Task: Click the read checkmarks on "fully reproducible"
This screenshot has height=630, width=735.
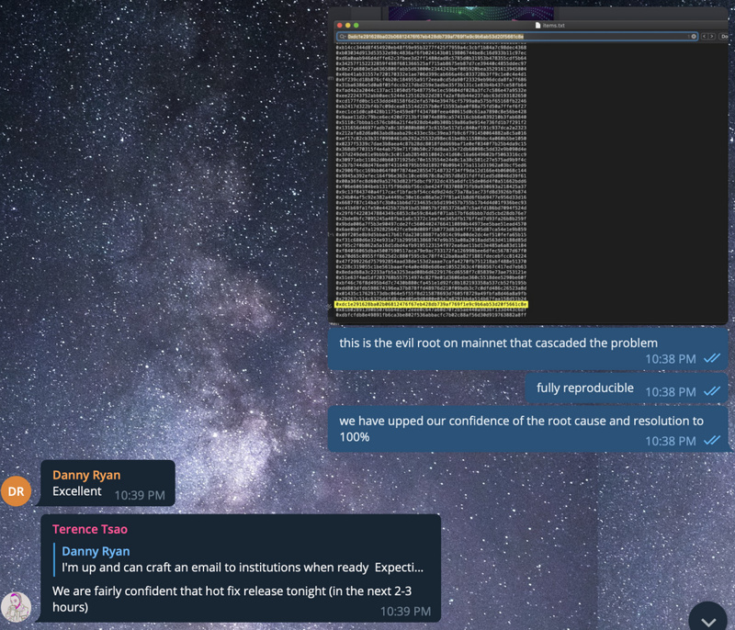Action: (711, 391)
